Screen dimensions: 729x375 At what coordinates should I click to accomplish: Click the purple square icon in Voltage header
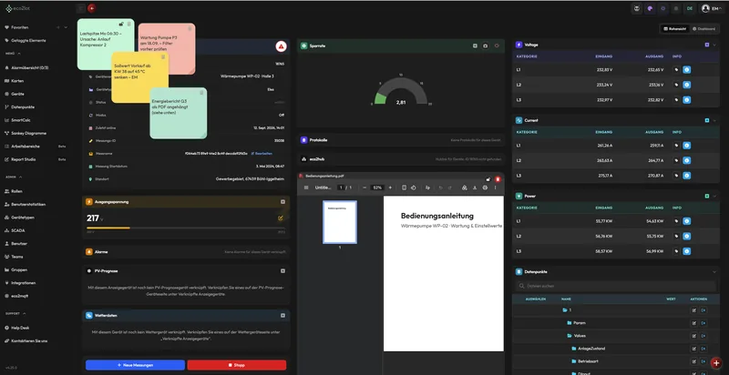tap(707, 45)
